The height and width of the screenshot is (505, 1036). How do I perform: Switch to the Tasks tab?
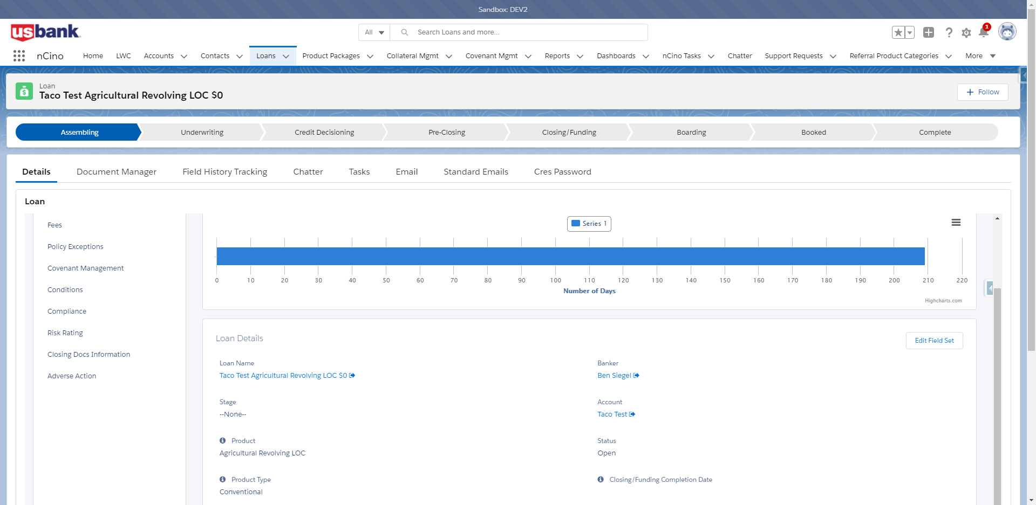(x=359, y=172)
